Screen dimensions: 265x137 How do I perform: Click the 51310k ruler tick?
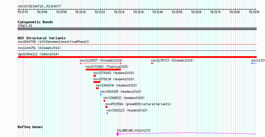pos(81,12)
